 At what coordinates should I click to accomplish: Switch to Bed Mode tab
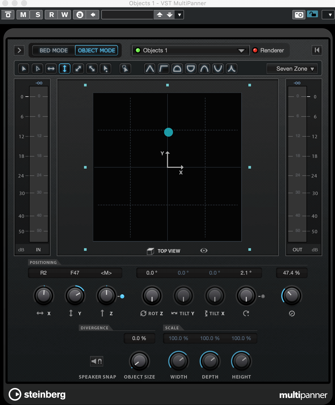[x=54, y=50]
